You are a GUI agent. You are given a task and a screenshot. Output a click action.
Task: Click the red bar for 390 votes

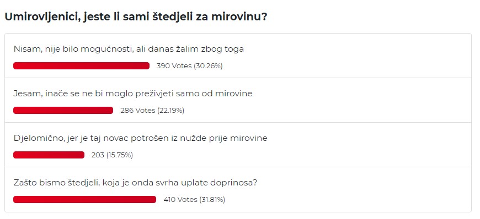click(82, 66)
